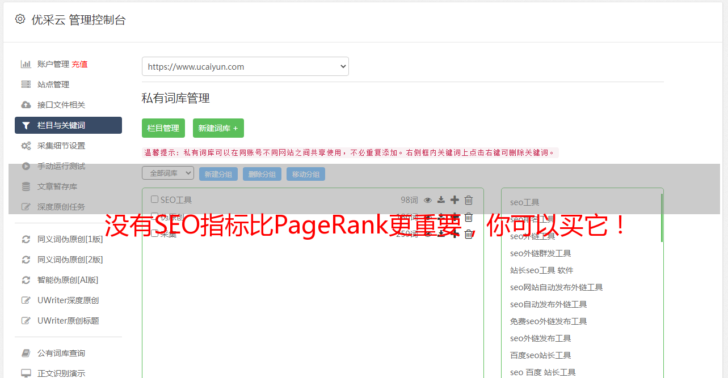Click the UWriter深度原创 edit icon
Viewport: 728px width, 378px height.
(26, 300)
